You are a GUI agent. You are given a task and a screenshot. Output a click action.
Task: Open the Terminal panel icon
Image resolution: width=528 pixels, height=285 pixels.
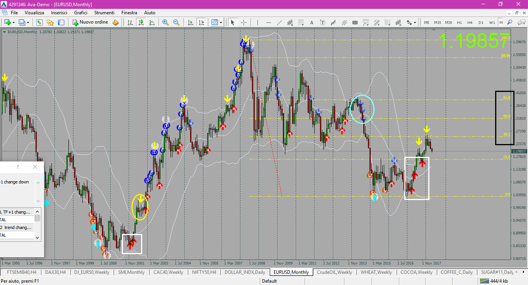(x=61, y=22)
